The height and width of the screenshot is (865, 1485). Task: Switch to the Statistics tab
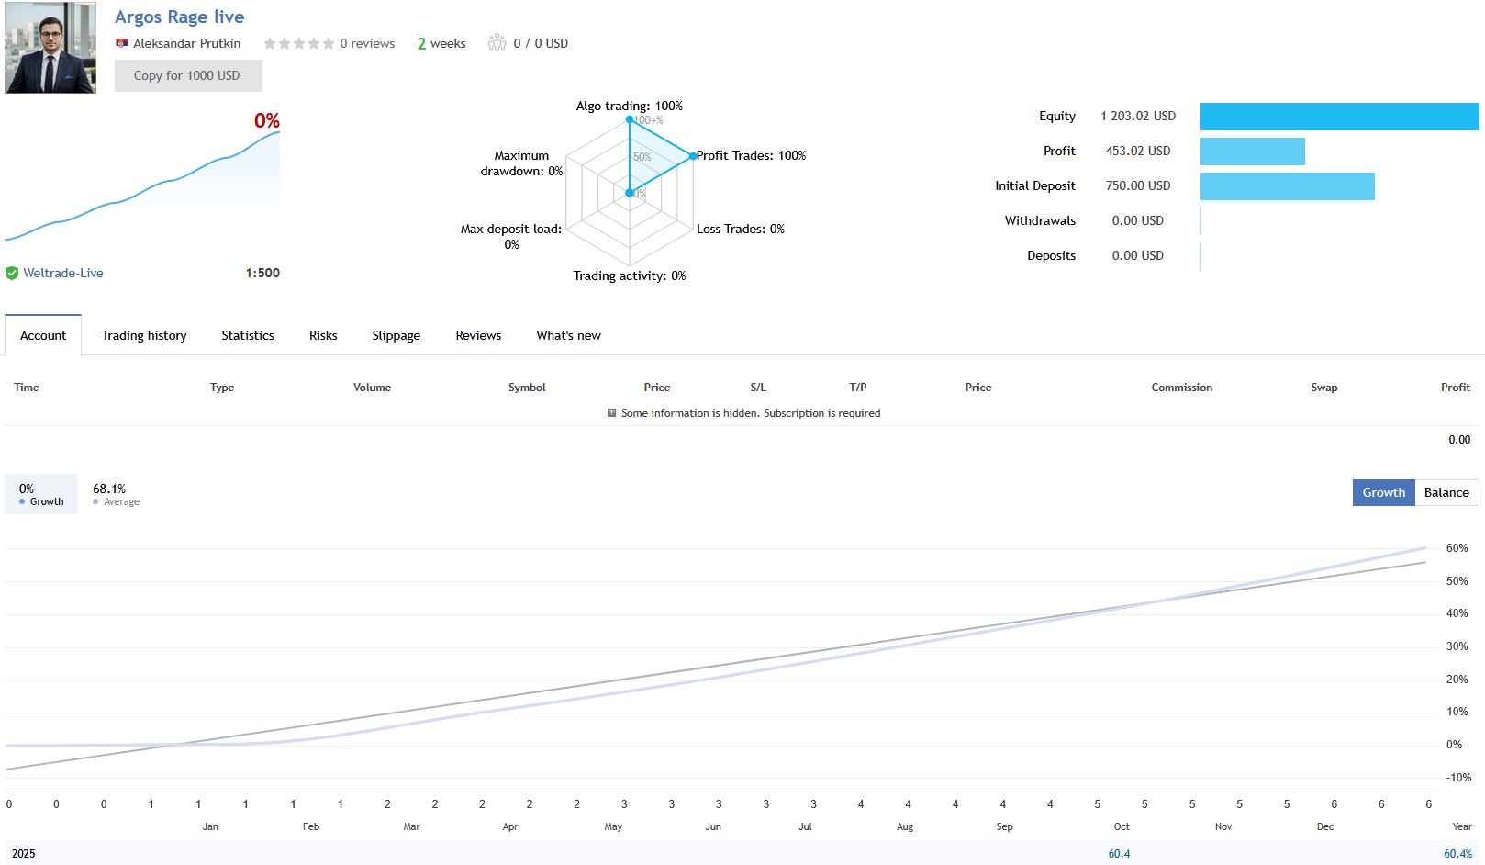(x=248, y=335)
